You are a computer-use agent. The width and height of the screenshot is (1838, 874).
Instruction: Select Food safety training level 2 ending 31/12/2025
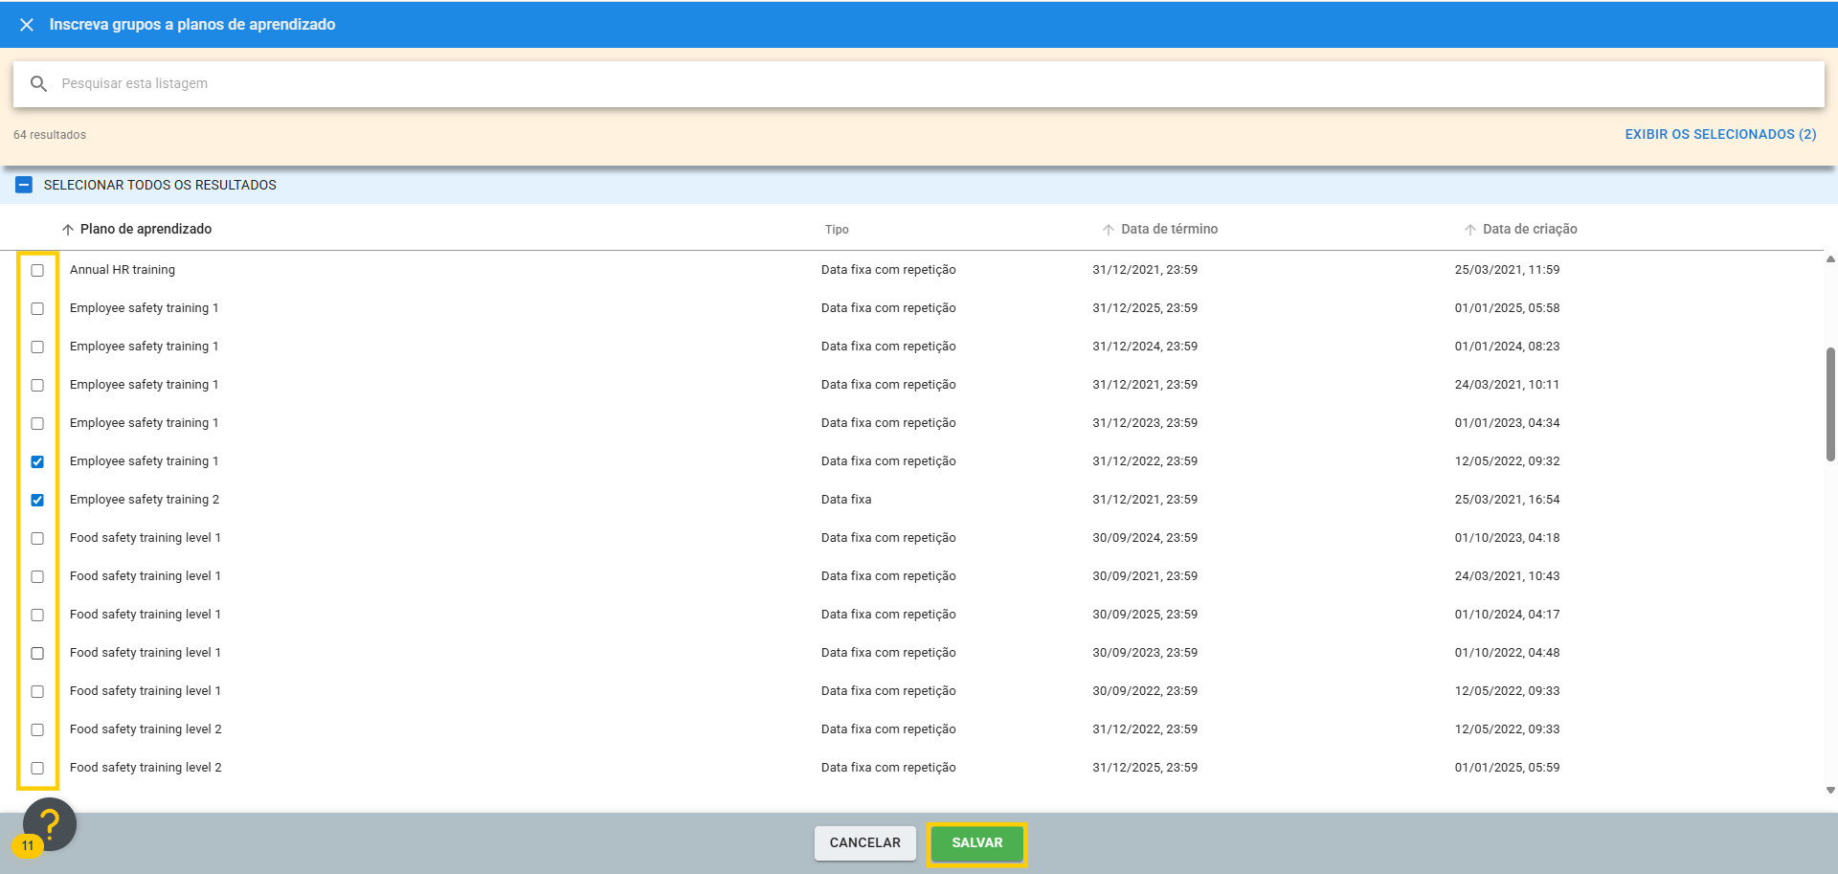tap(37, 768)
